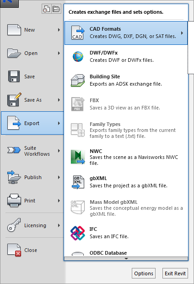The image size is (194, 284).
Task: Click the 'Publish' label
Action: click(x=33, y=177)
